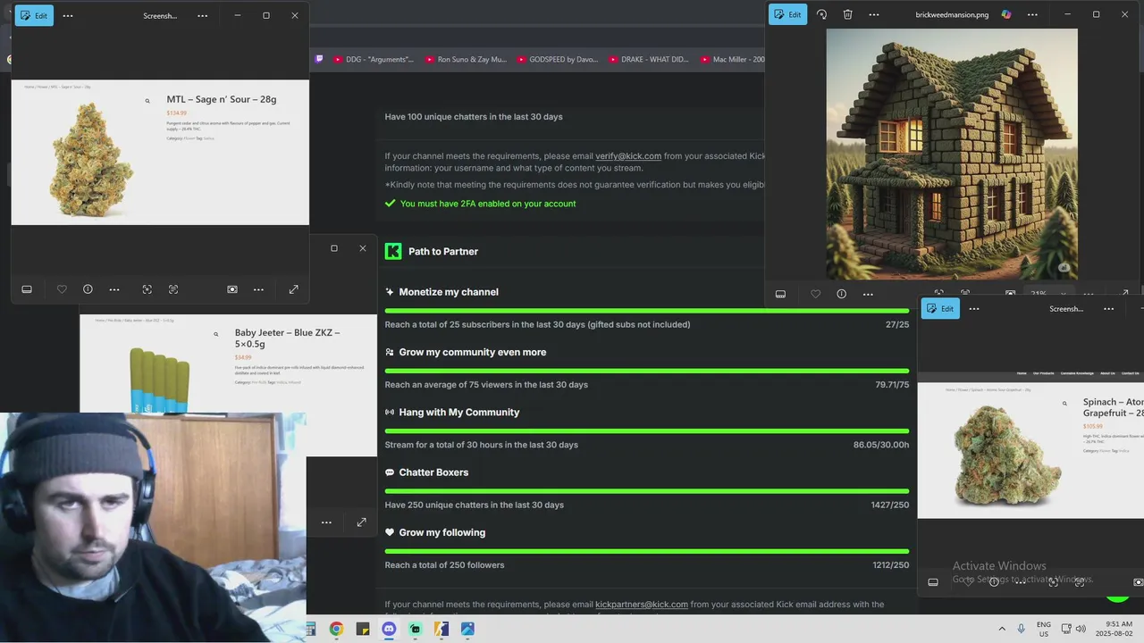Open ellipsis menu after Sage n' Sour Screensh... title

point(203,15)
